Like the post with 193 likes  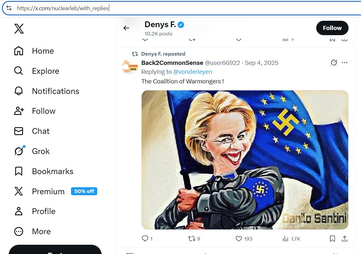click(x=239, y=239)
